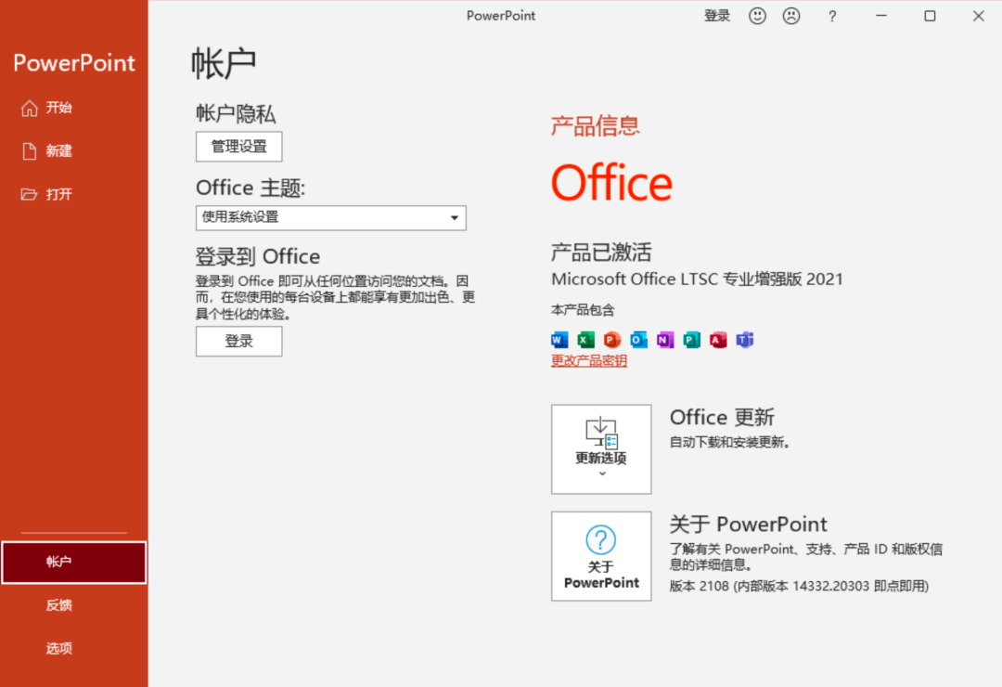The width and height of the screenshot is (1002, 687).
Task: Click the Word app icon
Action: [559, 340]
